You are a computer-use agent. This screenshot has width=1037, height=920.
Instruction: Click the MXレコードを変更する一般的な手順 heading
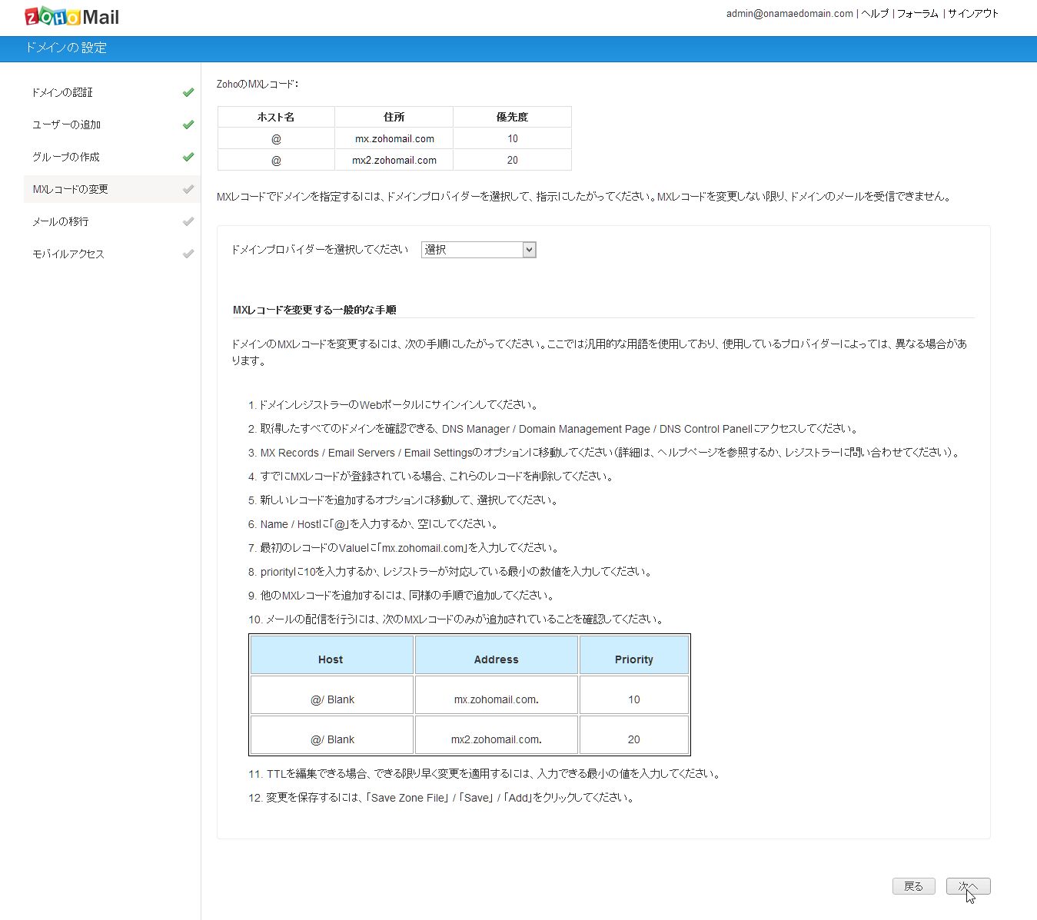(314, 310)
